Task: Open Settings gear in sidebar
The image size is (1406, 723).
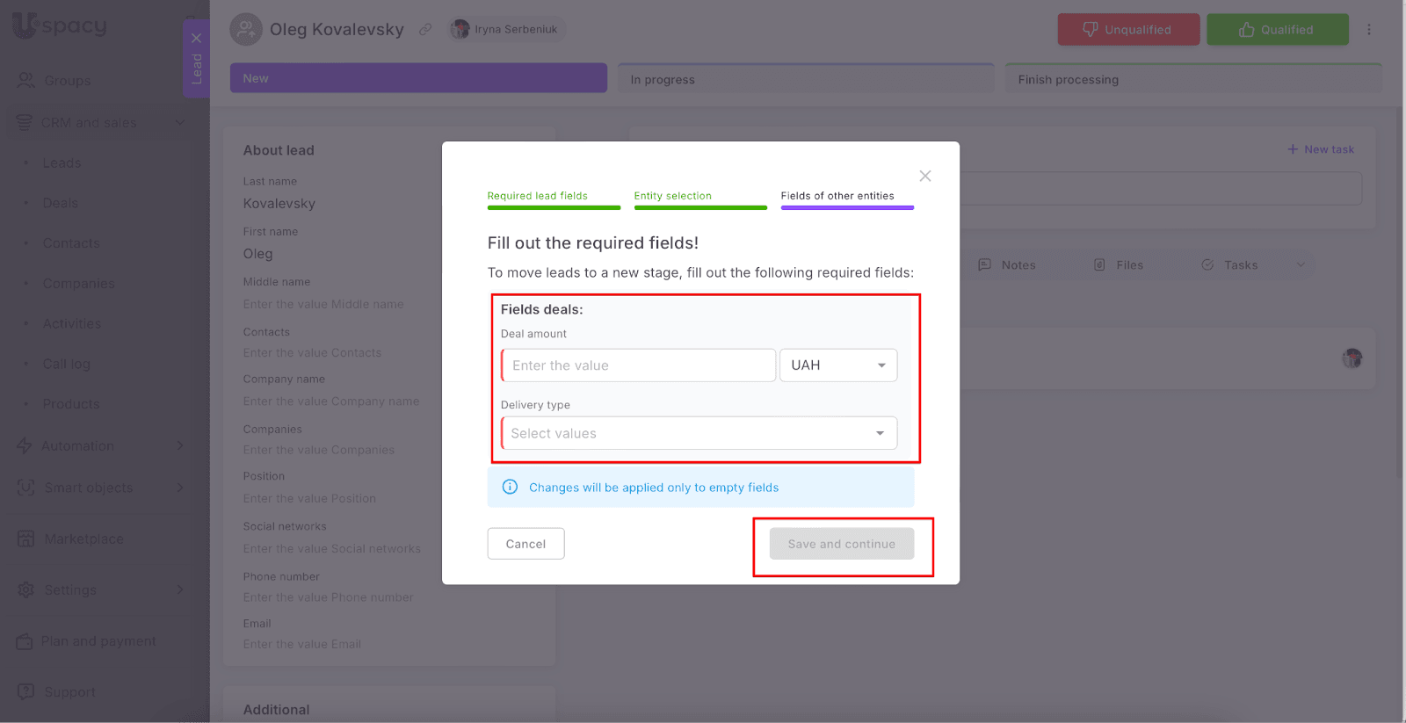Action: (x=25, y=589)
